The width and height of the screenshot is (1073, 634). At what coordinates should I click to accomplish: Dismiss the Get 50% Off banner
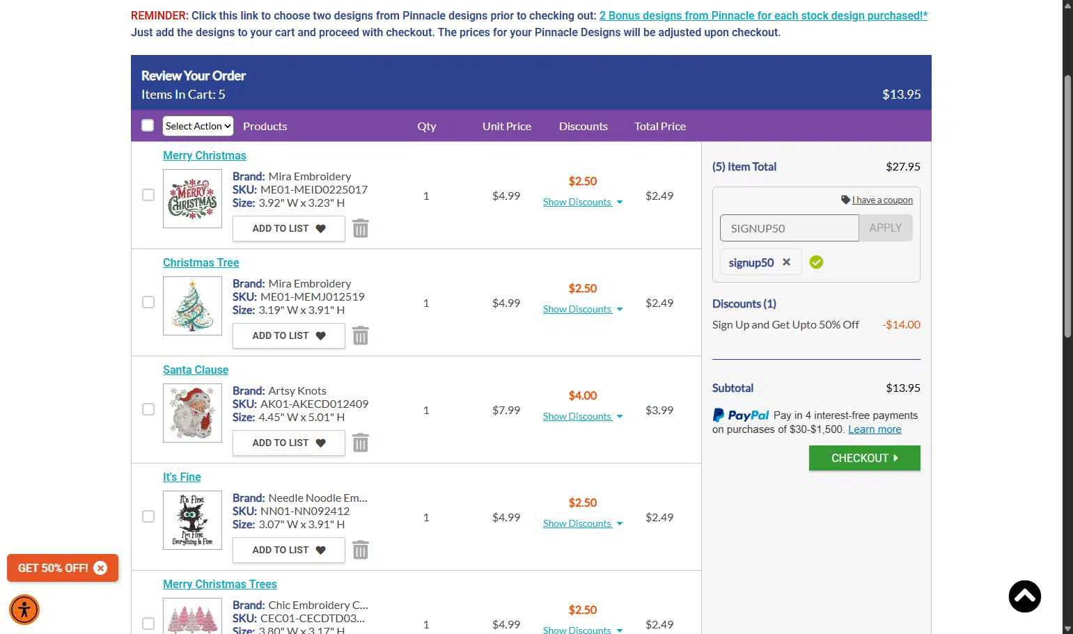100,568
